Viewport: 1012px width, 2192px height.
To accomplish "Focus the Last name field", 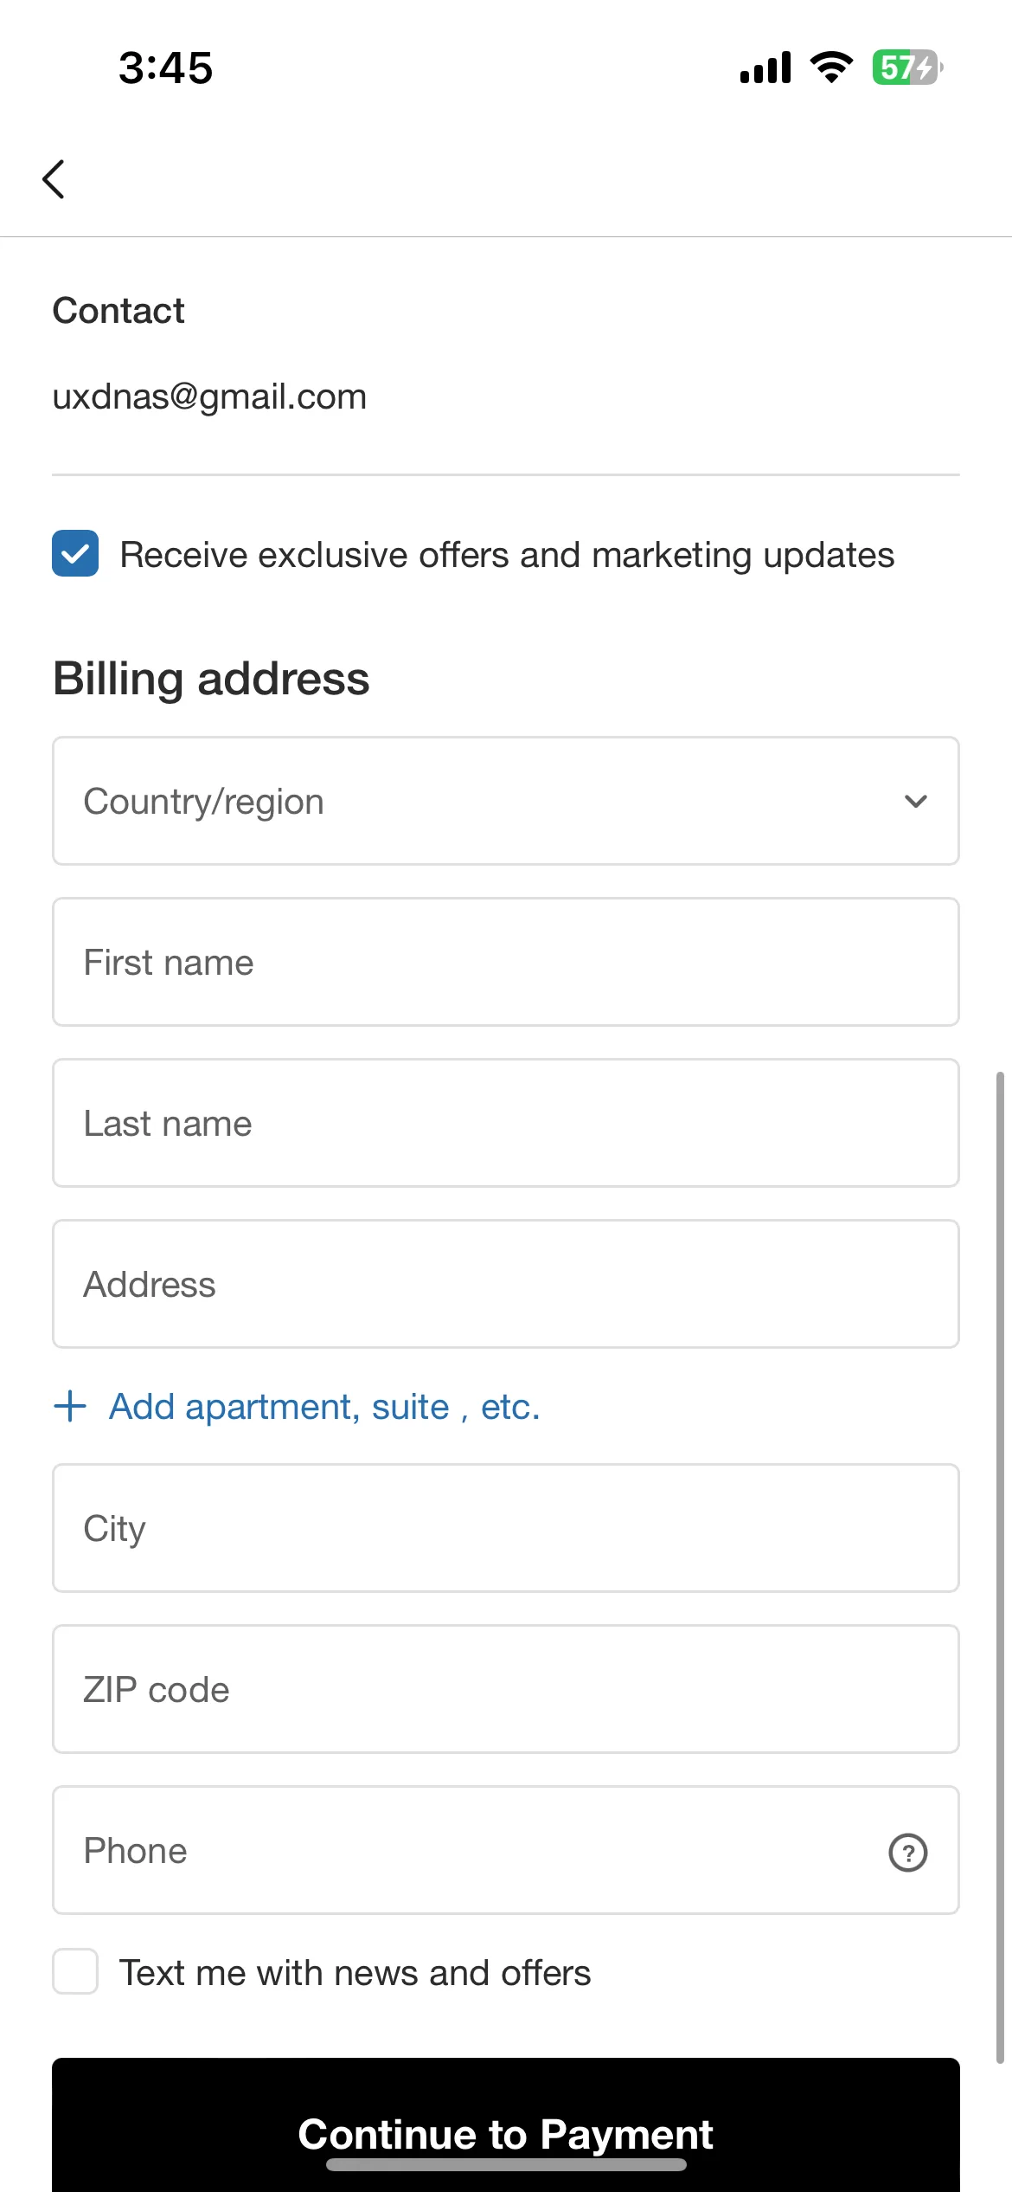I will [506, 1123].
